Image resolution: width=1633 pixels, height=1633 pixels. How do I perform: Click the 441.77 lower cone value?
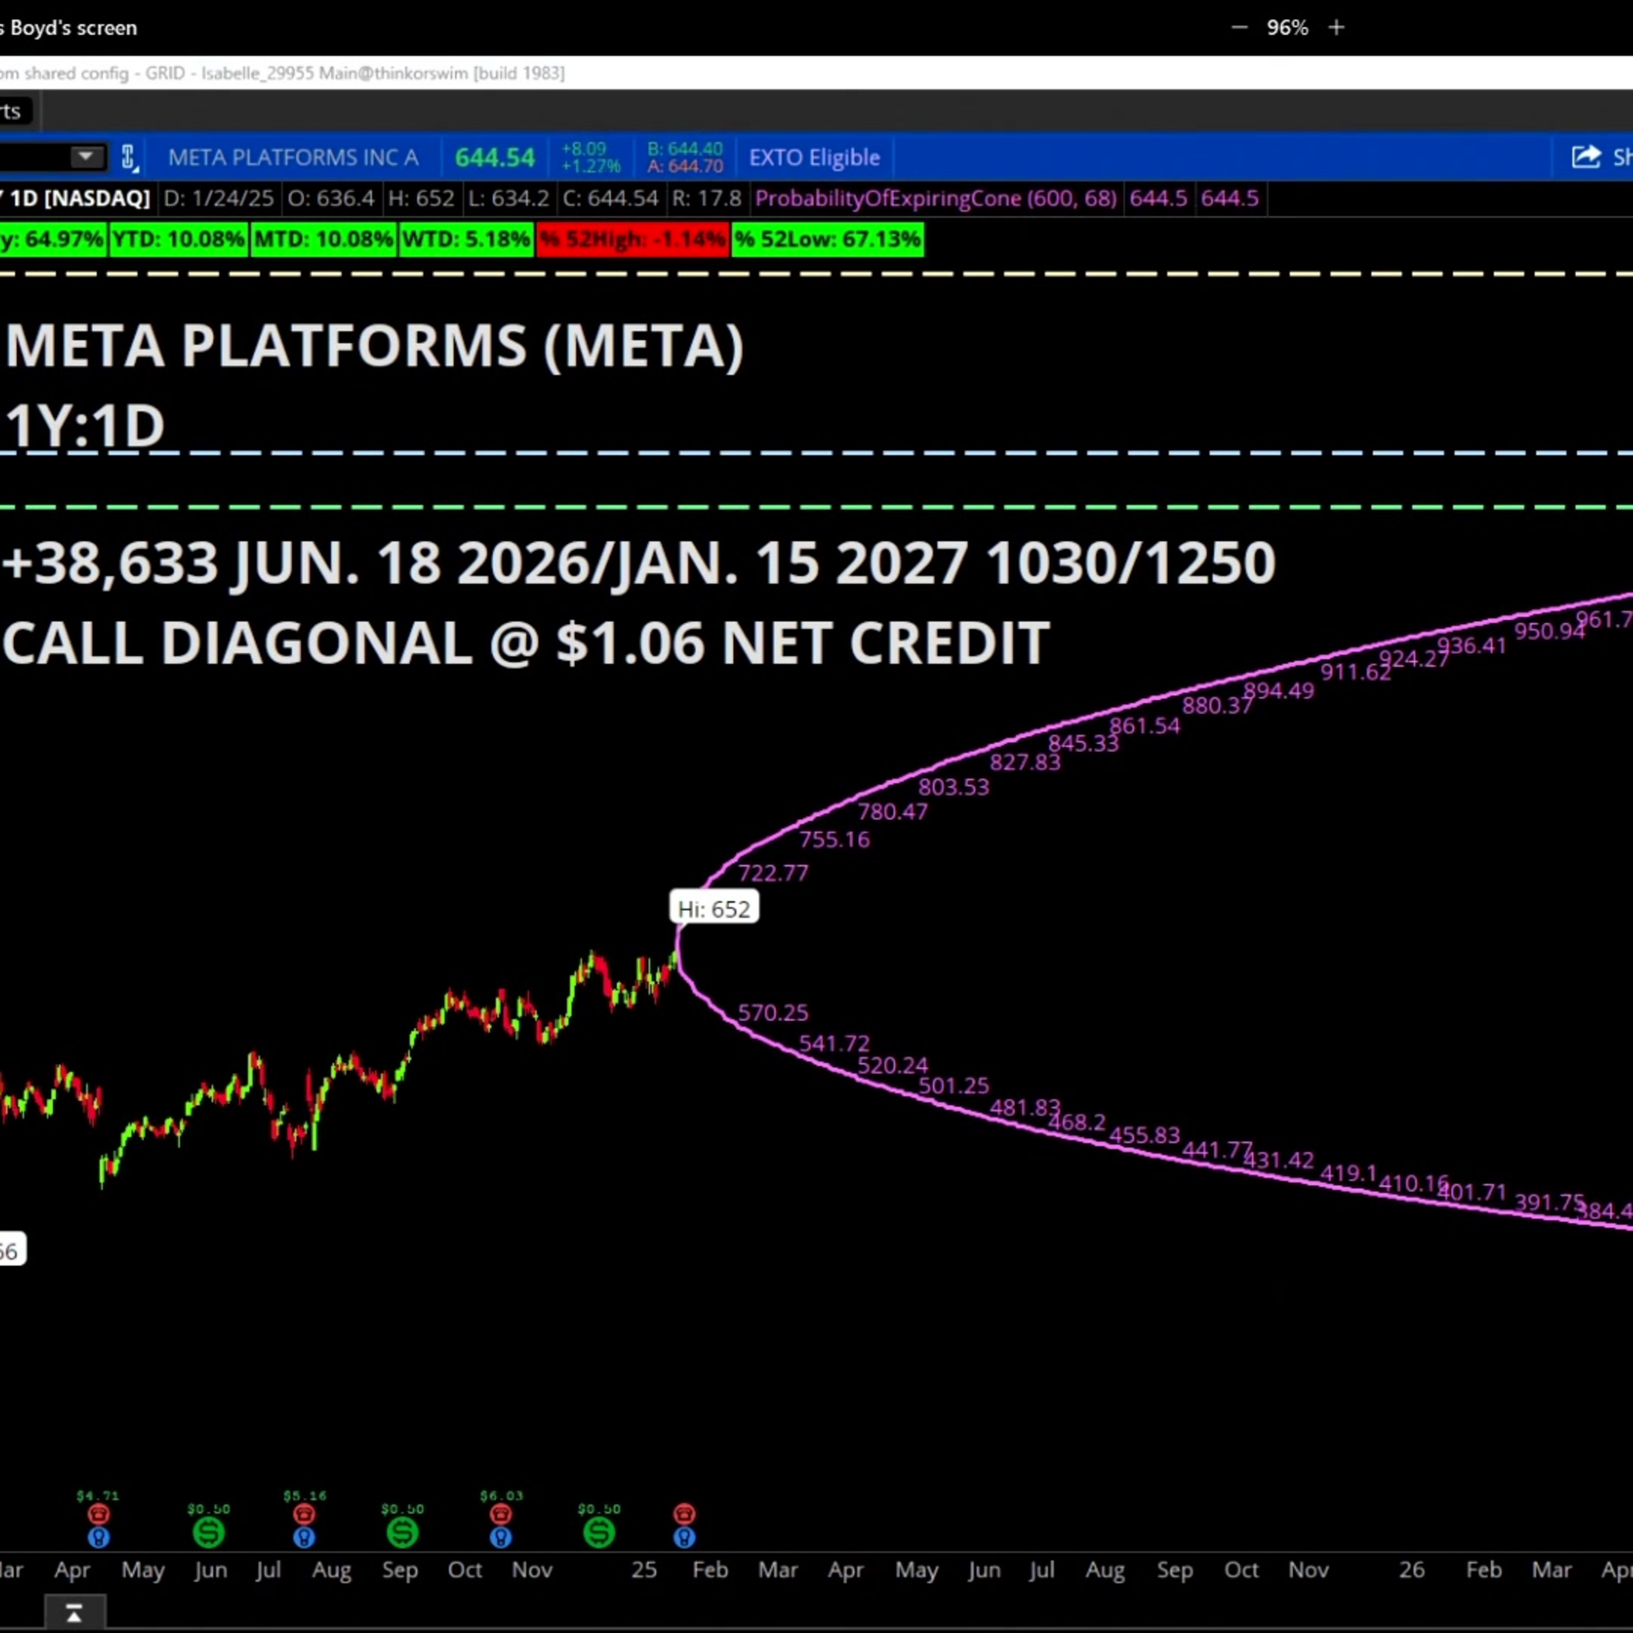1217,1150
